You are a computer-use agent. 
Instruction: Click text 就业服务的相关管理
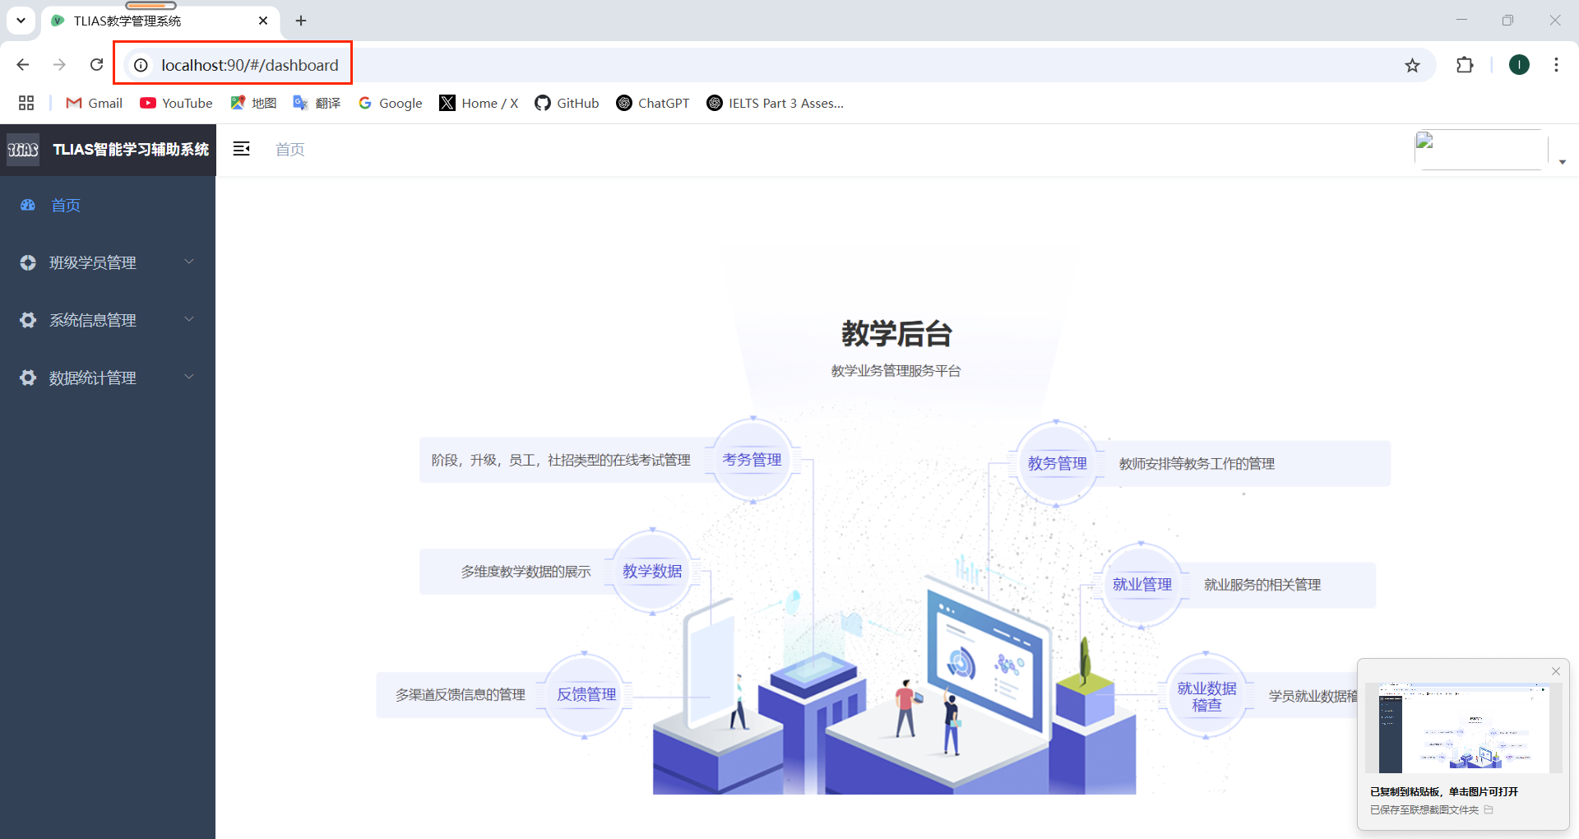[x=1262, y=585]
